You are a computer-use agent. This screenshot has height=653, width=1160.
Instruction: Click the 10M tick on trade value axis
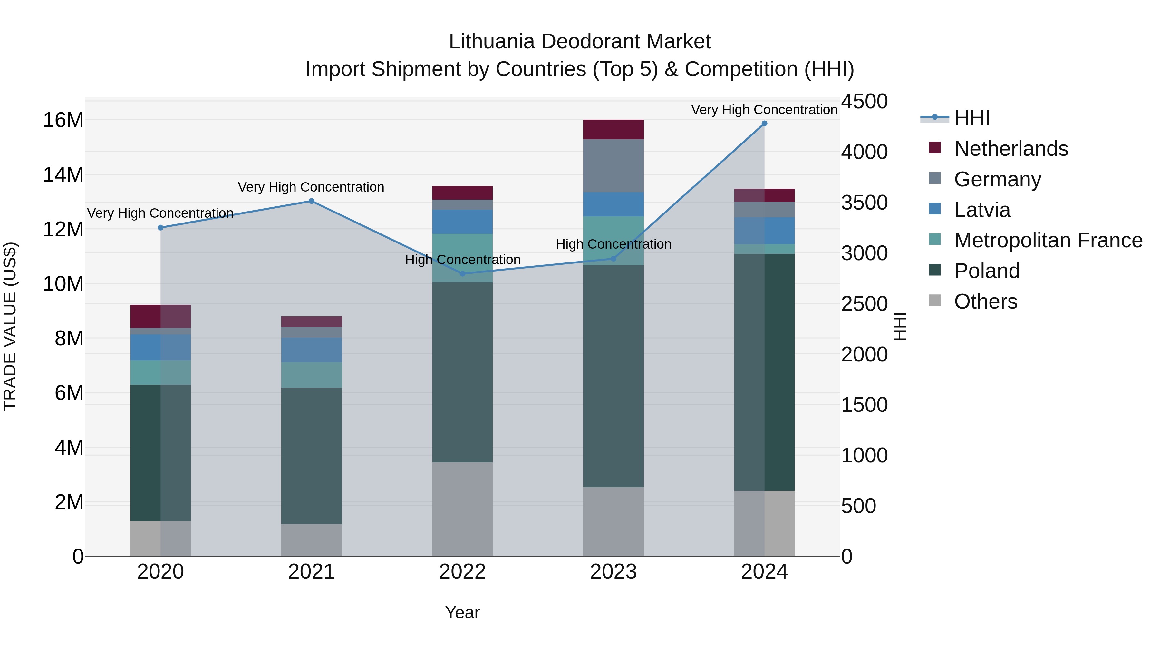(63, 283)
